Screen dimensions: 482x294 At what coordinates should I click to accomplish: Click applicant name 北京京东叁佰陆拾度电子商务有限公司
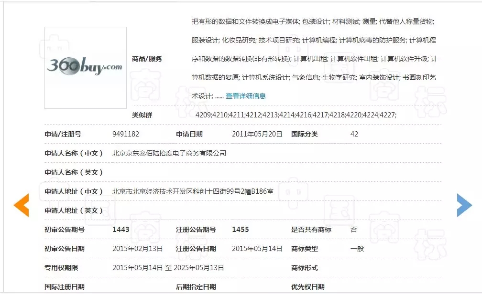click(x=169, y=153)
